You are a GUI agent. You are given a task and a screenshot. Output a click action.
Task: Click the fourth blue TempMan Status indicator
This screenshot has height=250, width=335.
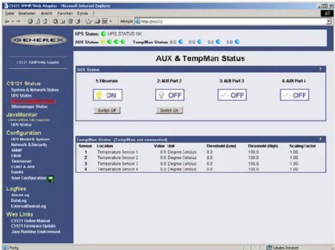[237, 42]
